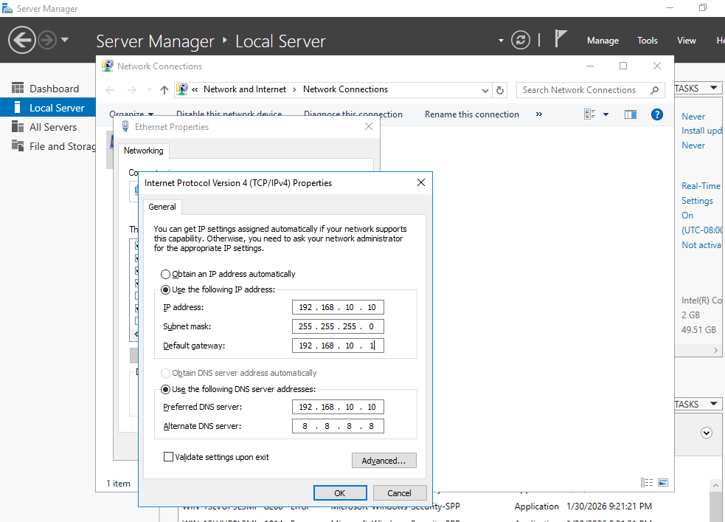725x522 pixels.
Task: Click the Advanced... button
Action: [384, 461]
